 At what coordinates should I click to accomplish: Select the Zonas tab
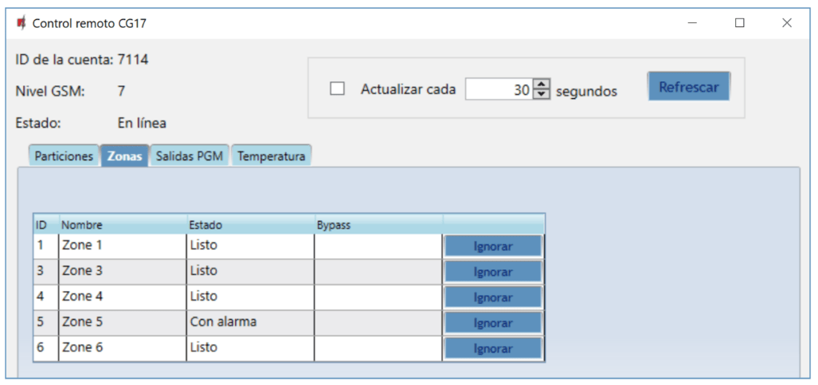point(124,156)
